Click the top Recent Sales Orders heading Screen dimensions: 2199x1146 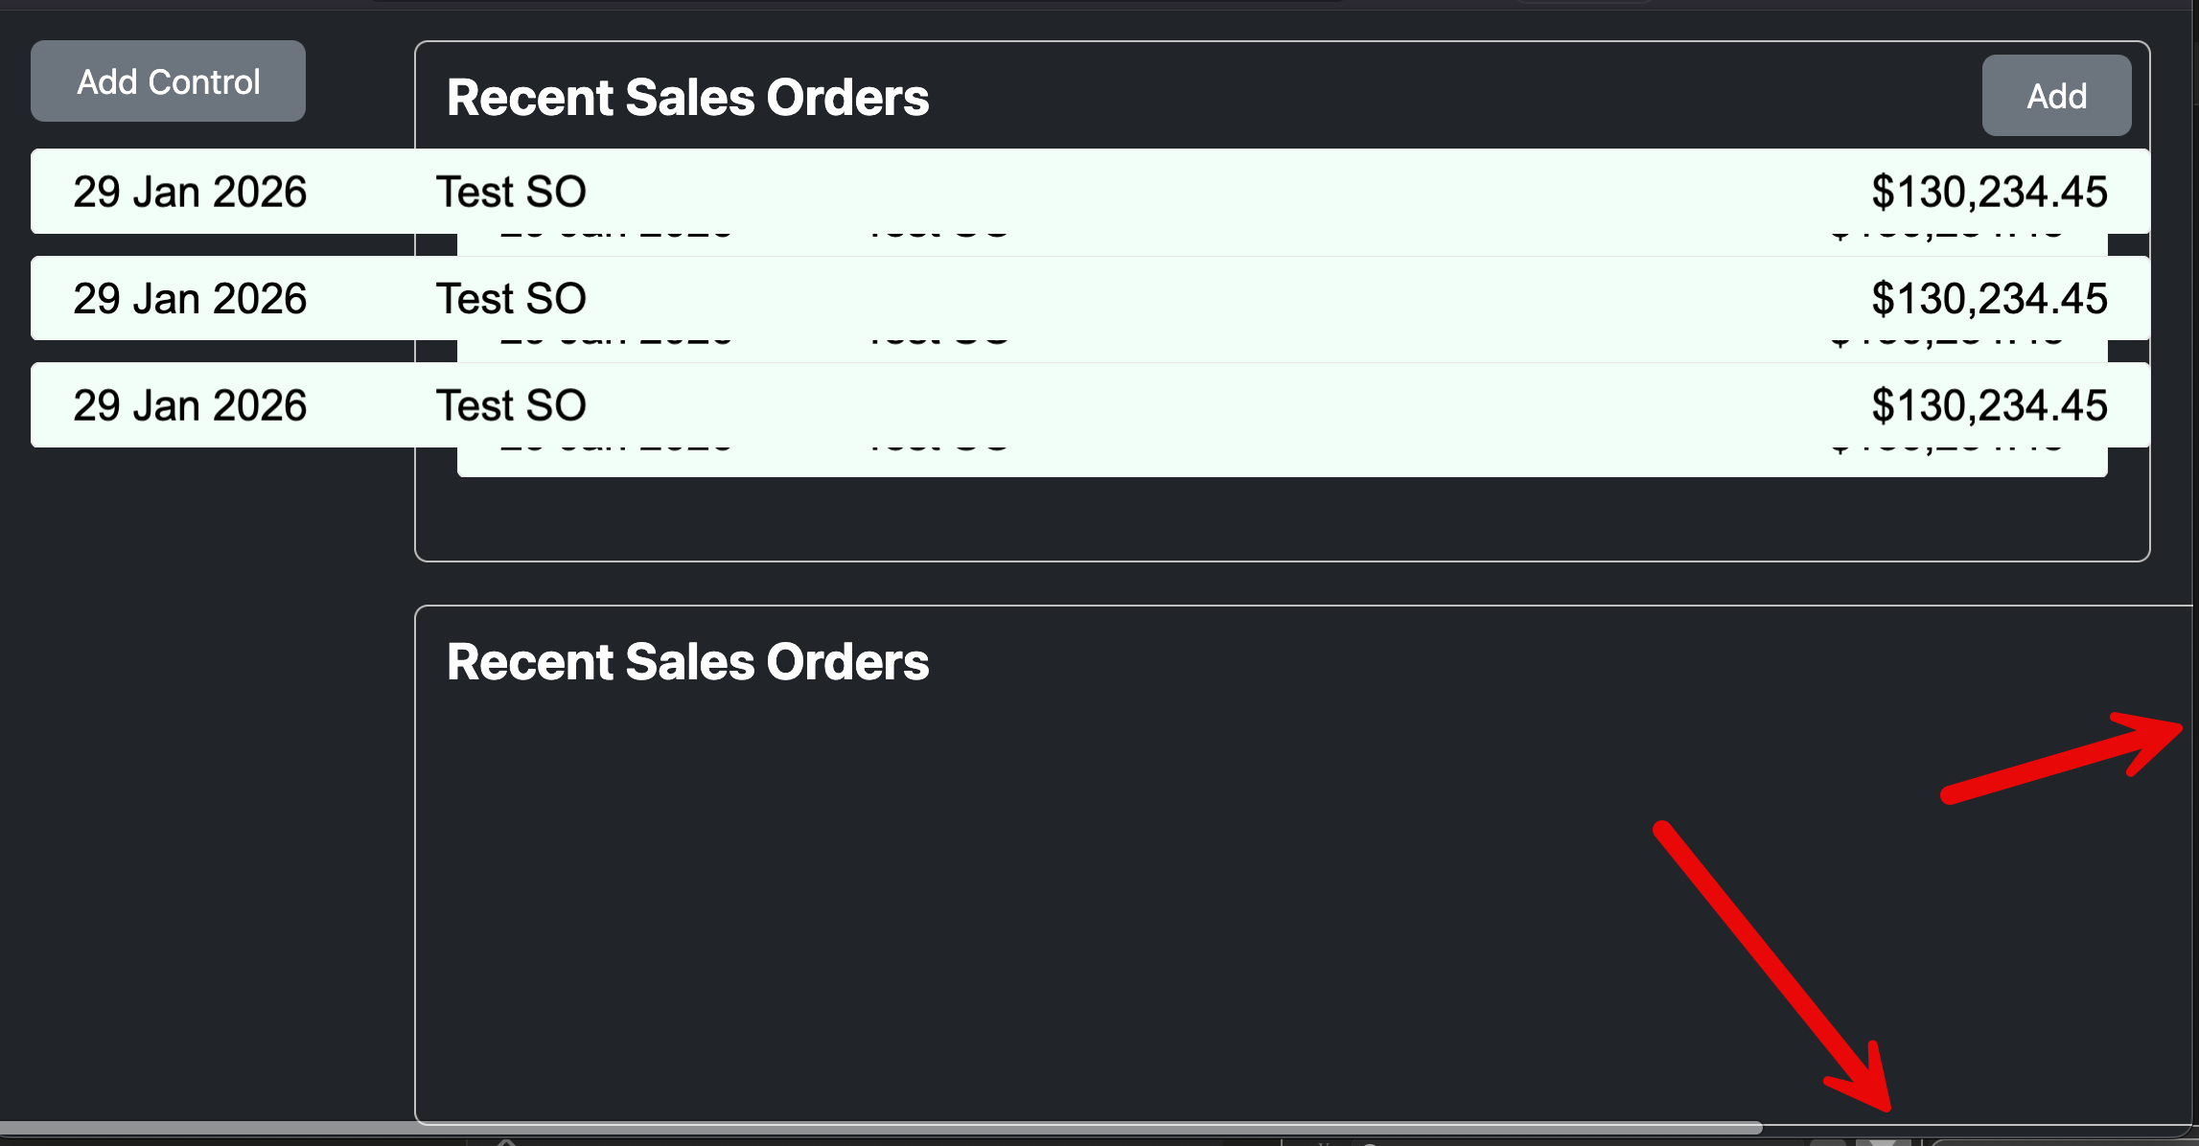[x=687, y=98]
